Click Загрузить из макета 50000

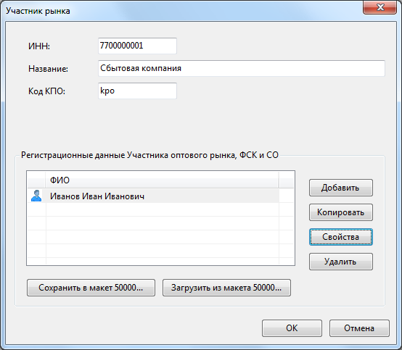(x=226, y=288)
